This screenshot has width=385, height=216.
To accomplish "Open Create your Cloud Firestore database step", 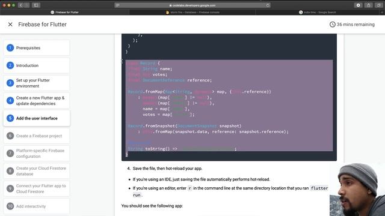I will coord(37,171).
